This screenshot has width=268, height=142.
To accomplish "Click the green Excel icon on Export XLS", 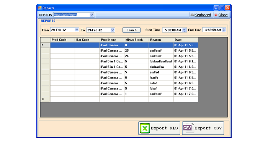I will coord(145,128).
